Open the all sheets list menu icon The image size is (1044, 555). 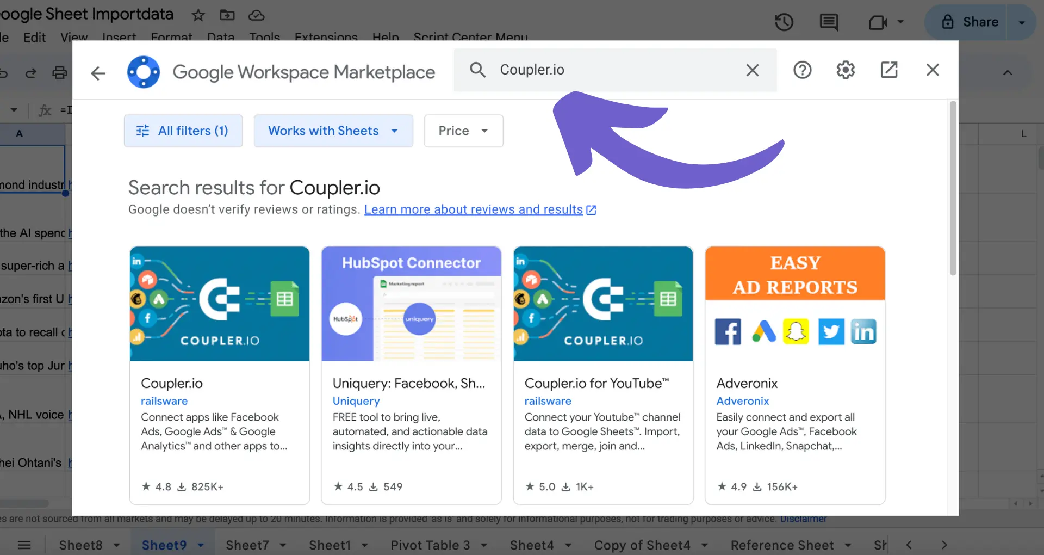pos(24,545)
